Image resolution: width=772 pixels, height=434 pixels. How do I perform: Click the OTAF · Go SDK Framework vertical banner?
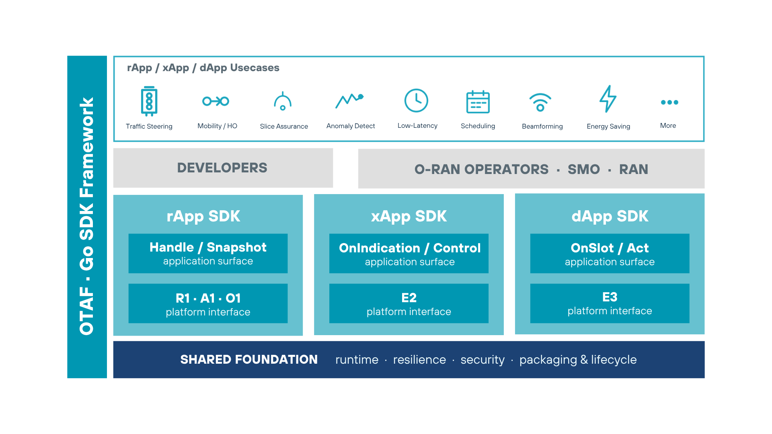(87, 217)
